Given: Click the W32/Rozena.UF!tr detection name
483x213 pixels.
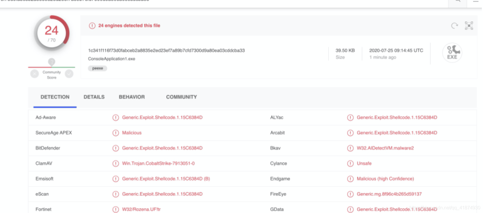Looking at the screenshot, I should (x=141, y=209).
